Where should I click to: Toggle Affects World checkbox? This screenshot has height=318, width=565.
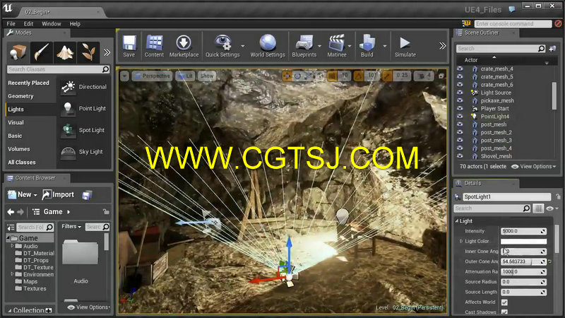coord(504,302)
